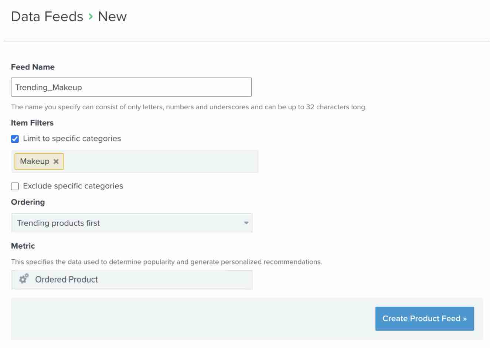Click the New breadcrumb item
This screenshot has height=348, width=490.
pyautogui.click(x=112, y=17)
